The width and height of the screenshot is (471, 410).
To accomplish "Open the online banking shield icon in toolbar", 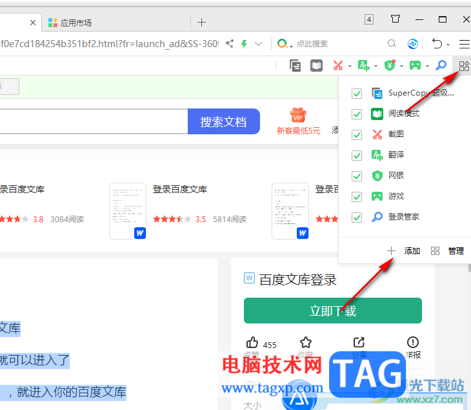I will point(390,65).
